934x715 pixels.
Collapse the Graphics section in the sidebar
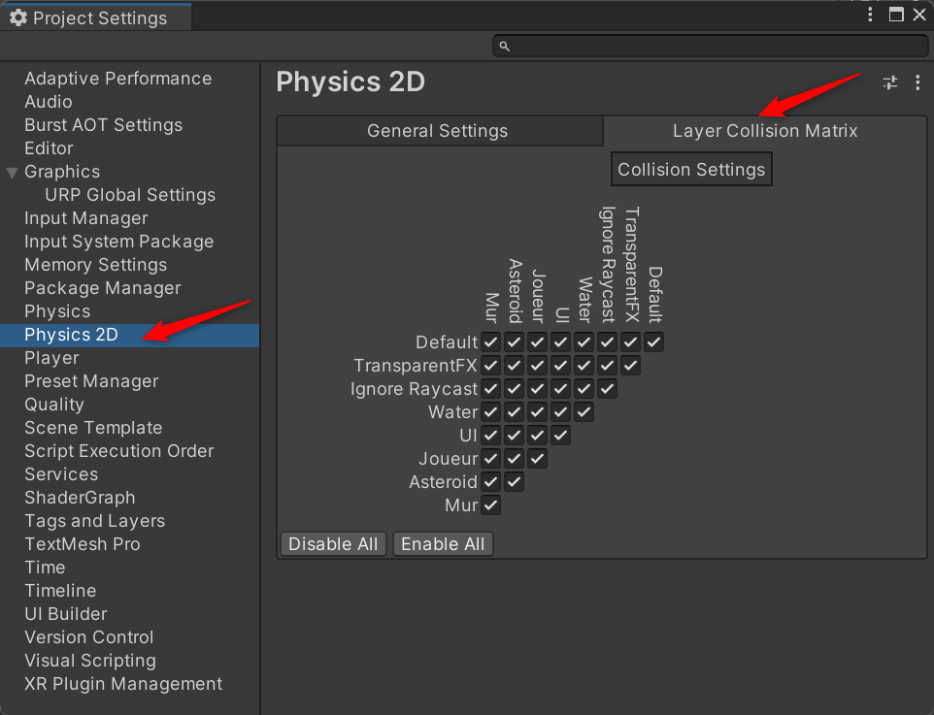[x=10, y=171]
